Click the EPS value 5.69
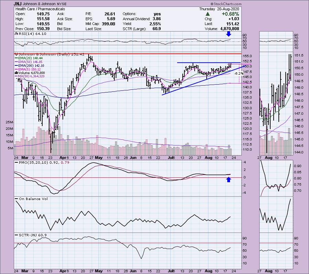This screenshot has width=309, height=274. (x=111, y=19)
